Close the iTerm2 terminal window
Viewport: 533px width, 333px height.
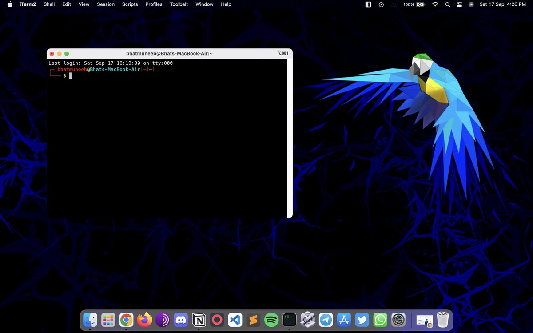[x=52, y=53]
